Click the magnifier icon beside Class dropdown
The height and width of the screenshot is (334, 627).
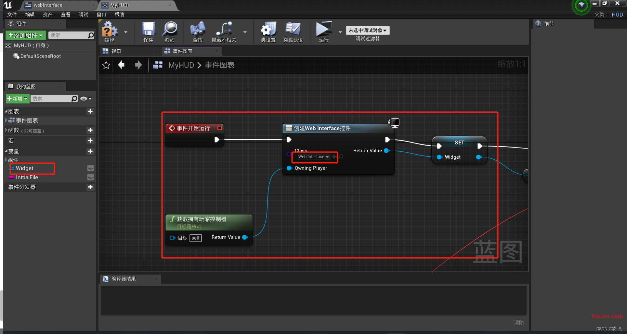341,157
